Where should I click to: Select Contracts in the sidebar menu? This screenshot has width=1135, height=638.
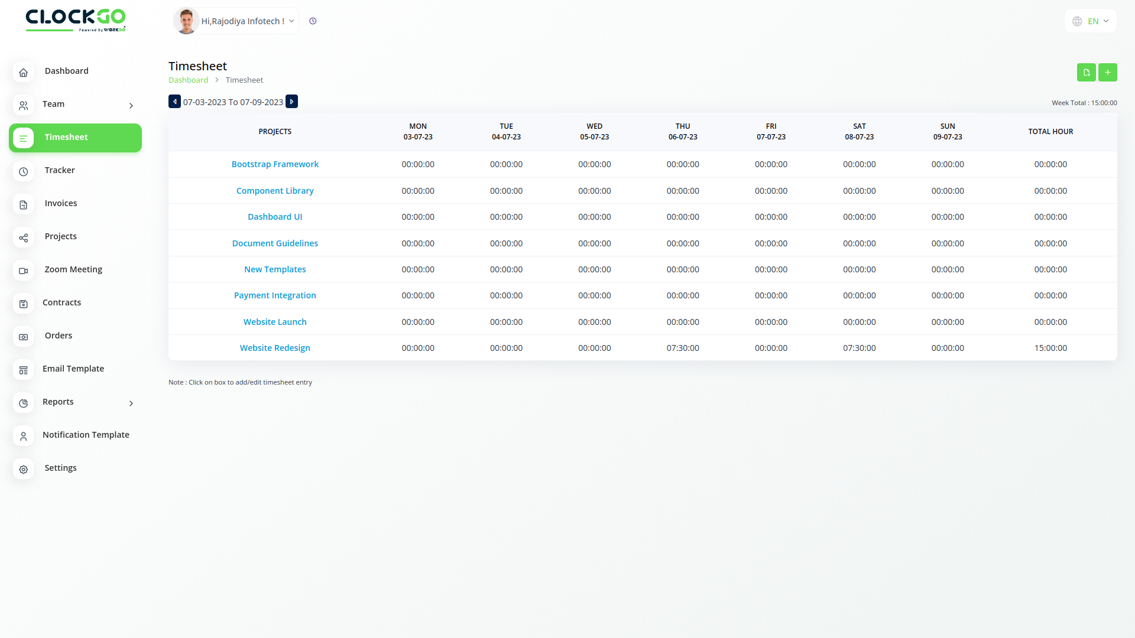click(x=61, y=302)
